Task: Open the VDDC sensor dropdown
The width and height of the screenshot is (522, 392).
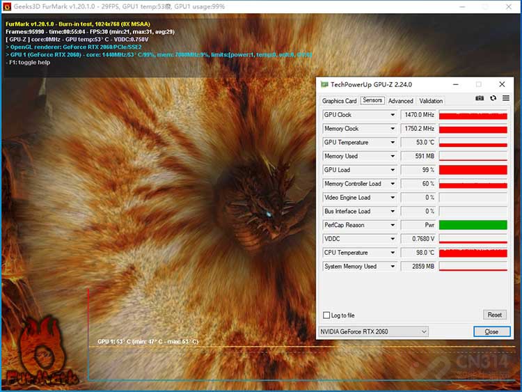Action: 393,239
